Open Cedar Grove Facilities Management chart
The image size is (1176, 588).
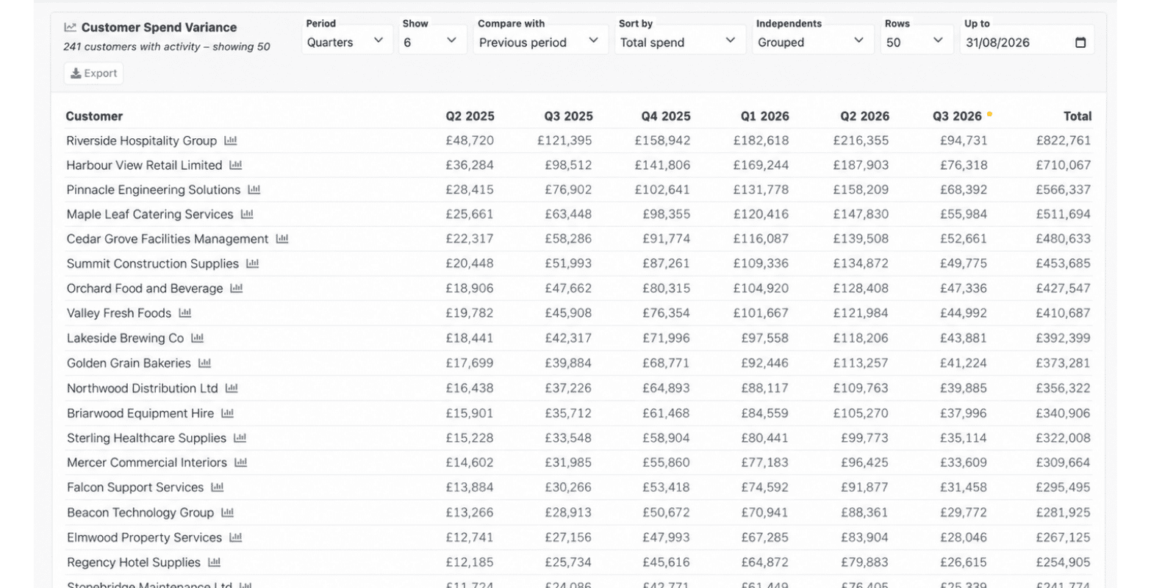[282, 239]
